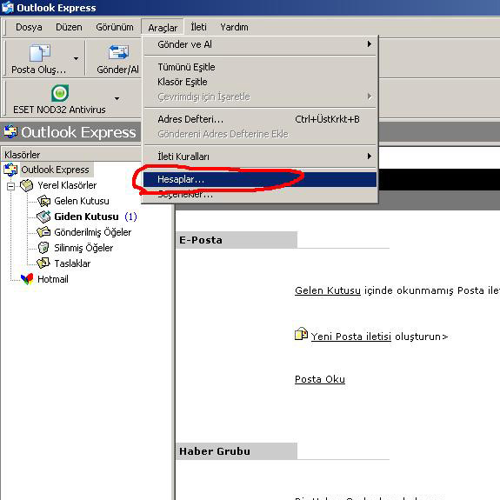500x500 pixels.
Task: Open the ESET NOD32 Antivirus dropdown arrow
Action: coord(117,98)
